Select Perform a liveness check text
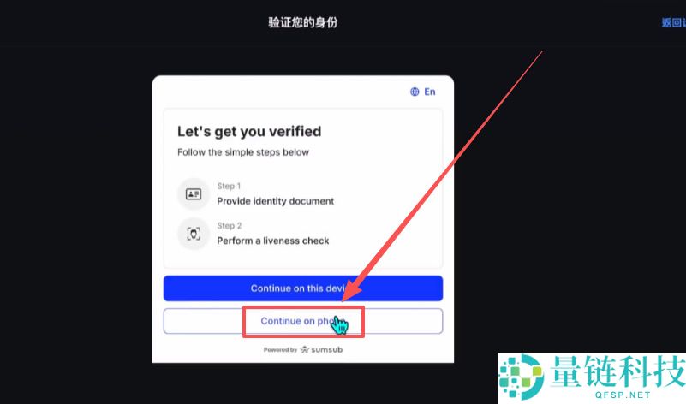This screenshot has height=404, width=686. click(273, 241)
